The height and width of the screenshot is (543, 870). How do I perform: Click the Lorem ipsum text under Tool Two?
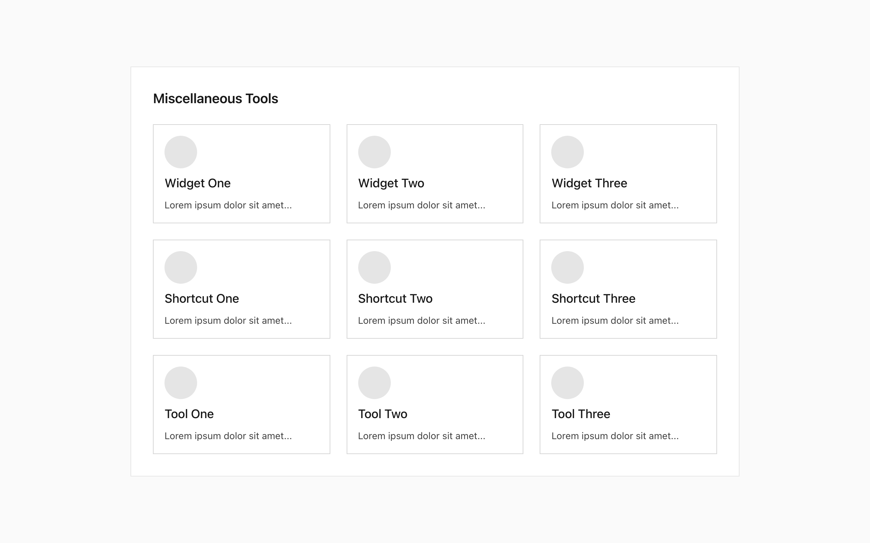pyautogui.click(x=422, y=436)
